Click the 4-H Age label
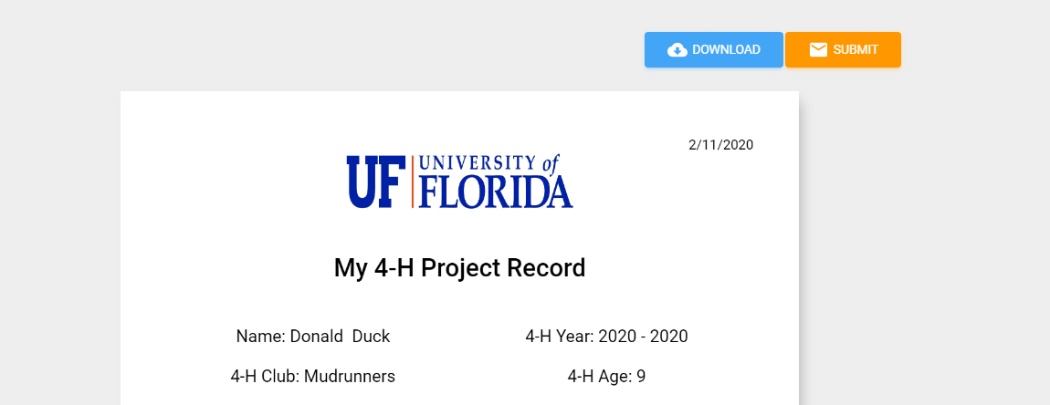The height and width of the screenshot is (405, 1050). pyautogui.click(x=599, y=376)
